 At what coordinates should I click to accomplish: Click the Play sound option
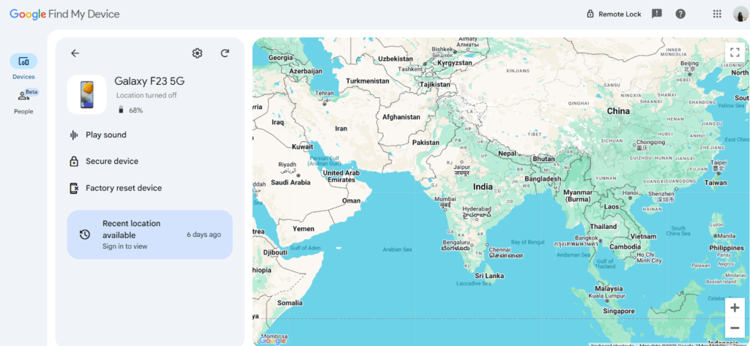pos(105,135)
